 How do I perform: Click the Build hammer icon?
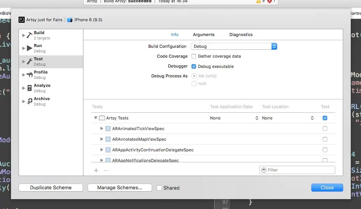[x=30, y=35]
